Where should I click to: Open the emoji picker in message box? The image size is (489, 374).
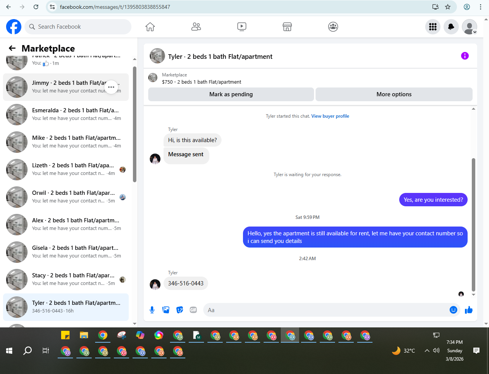[453, 310]
